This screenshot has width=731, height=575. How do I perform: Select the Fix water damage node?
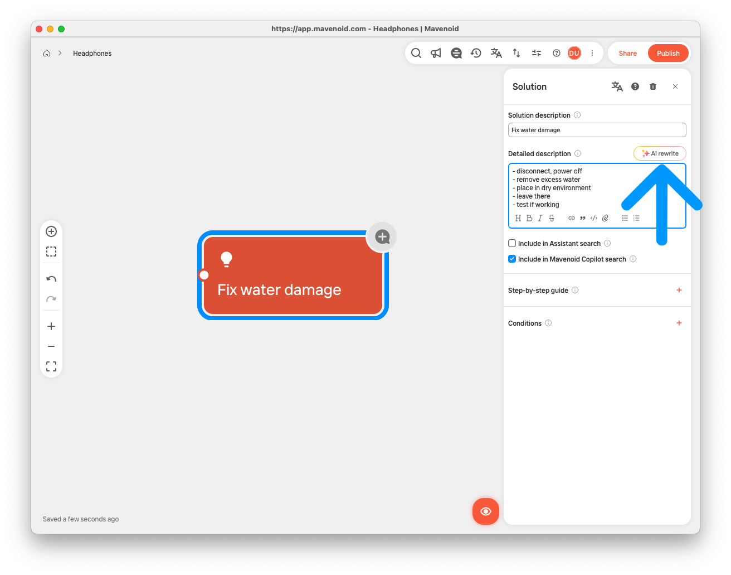tap(293, 276)
